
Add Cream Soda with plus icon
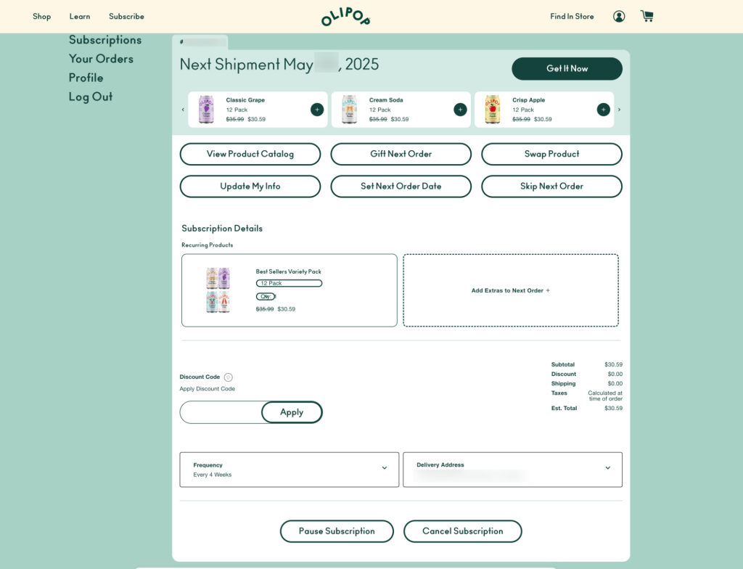[x=460, y=110]
